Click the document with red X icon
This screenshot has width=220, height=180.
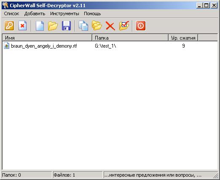(22, 26)
